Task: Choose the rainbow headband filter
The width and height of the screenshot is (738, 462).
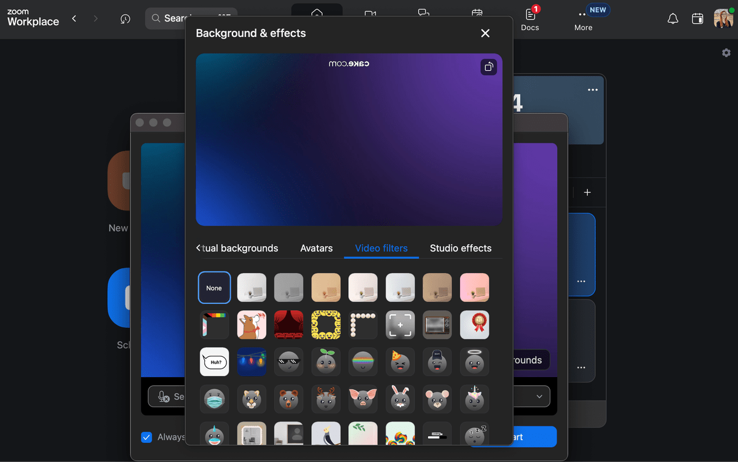Action: coord(363,362)
